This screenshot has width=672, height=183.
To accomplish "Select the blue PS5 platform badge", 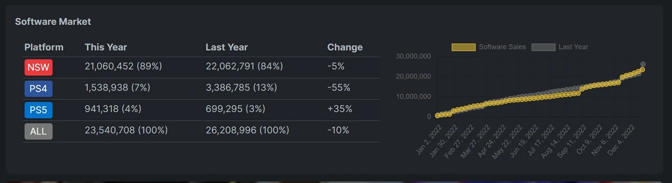I will click(x=39, y=110).
